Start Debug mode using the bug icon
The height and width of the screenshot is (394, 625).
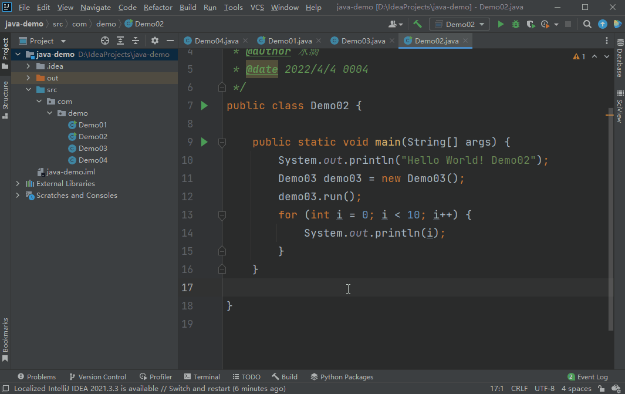515,24
